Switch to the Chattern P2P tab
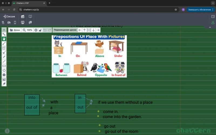Viewport: 216px width, 135px height. point(29,3)
